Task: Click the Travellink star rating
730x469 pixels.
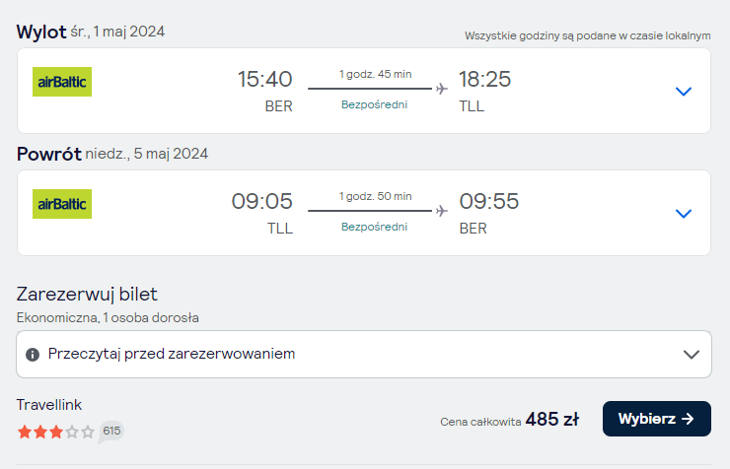Action: click(55, 432)
